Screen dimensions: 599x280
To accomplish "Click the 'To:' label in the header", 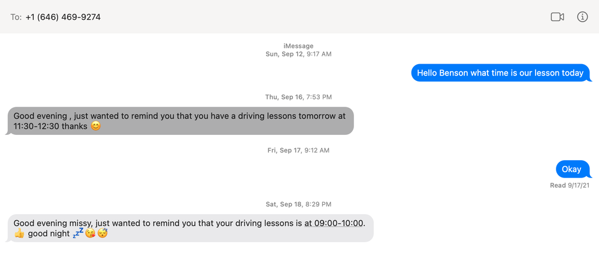I will click(16, 17).
